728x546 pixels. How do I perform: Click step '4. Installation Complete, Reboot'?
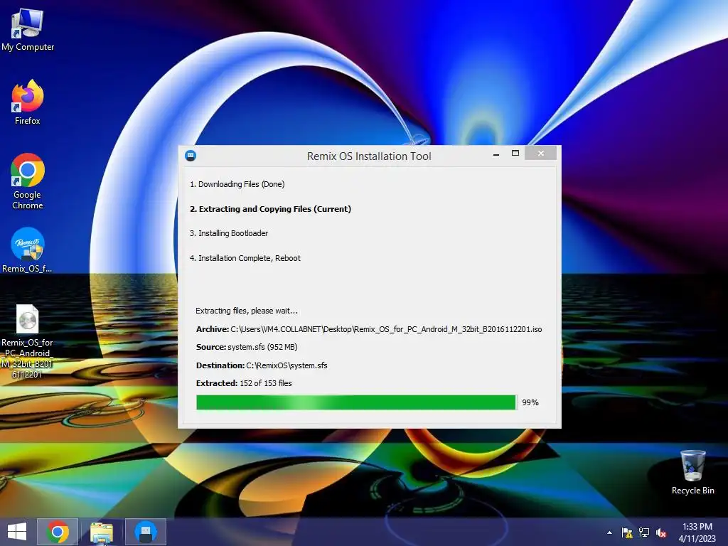[245, 258]
